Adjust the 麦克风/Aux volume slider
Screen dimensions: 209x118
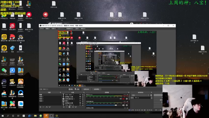point(104,99)
